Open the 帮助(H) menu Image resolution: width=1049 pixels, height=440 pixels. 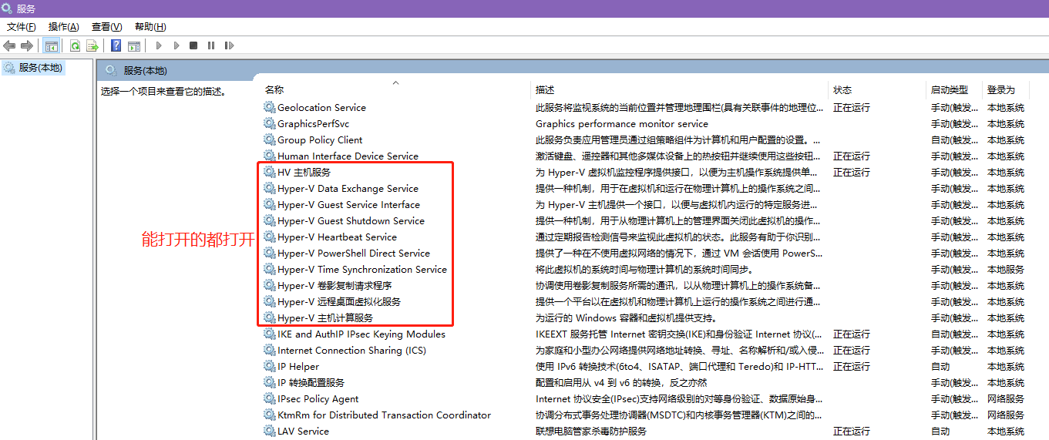(150, 27)
